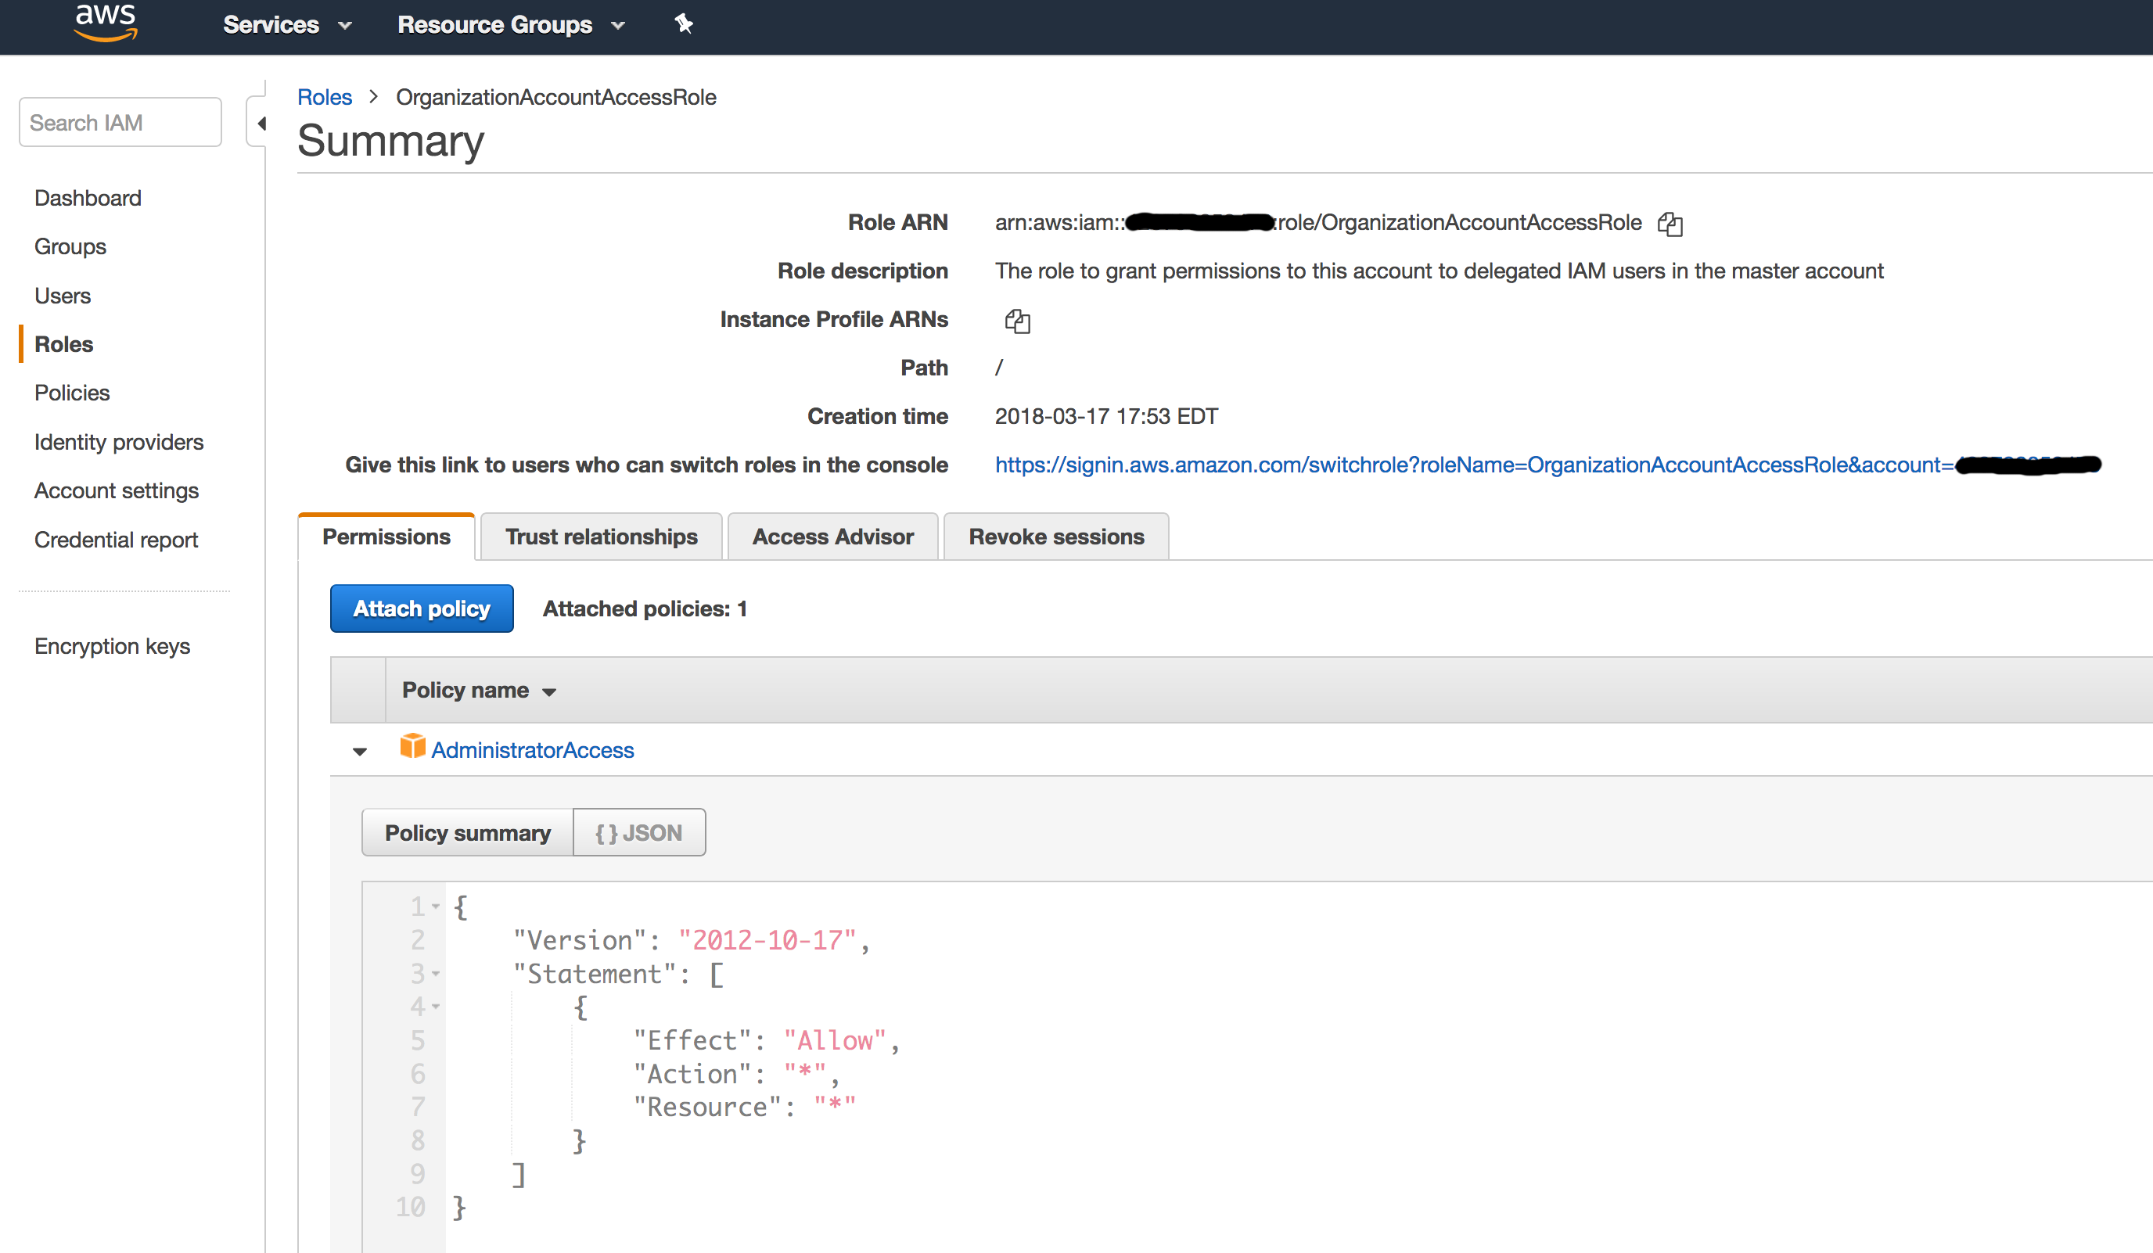2153x1253 pixels.
Task: Copy Instance Profile ARNs with copy icon
Action: click(1017, 321)
